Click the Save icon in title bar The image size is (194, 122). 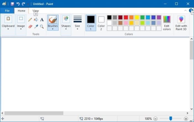[12, 4]
